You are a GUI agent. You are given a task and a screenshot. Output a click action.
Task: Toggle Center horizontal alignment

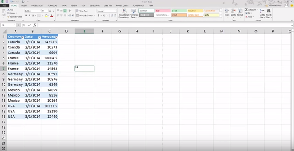pyautogui.click(x=61, y=16)
